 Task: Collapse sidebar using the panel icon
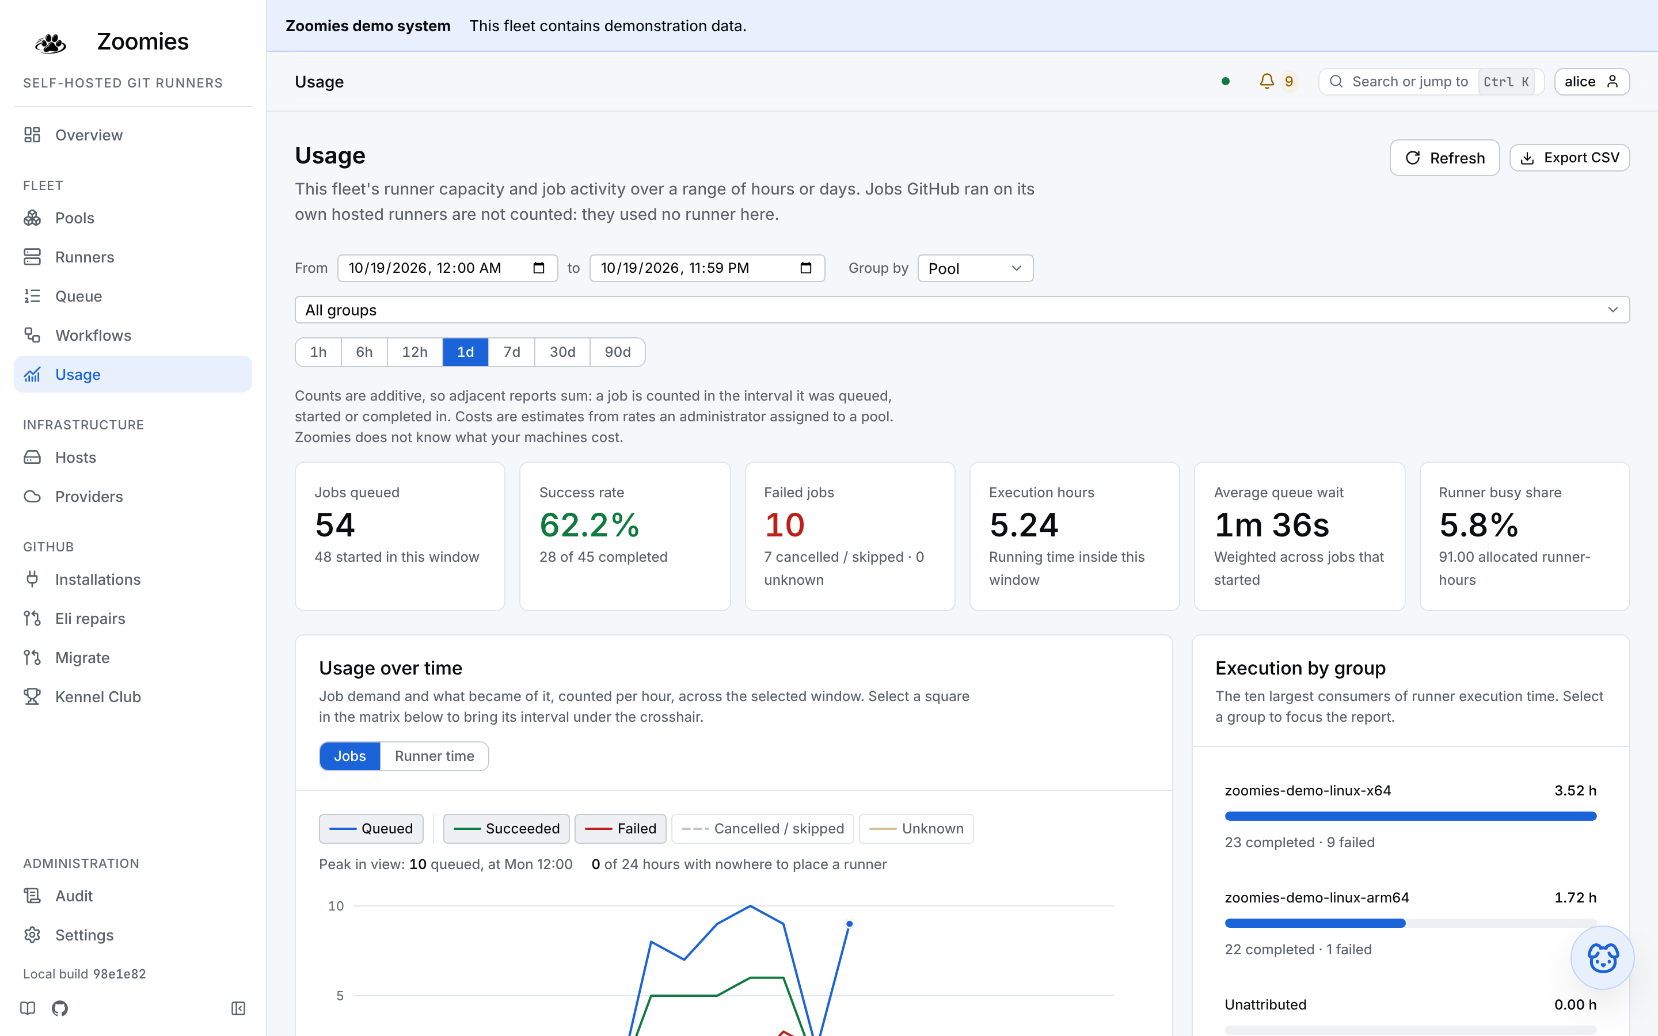pyautogui.click(x=238, y=1008)
